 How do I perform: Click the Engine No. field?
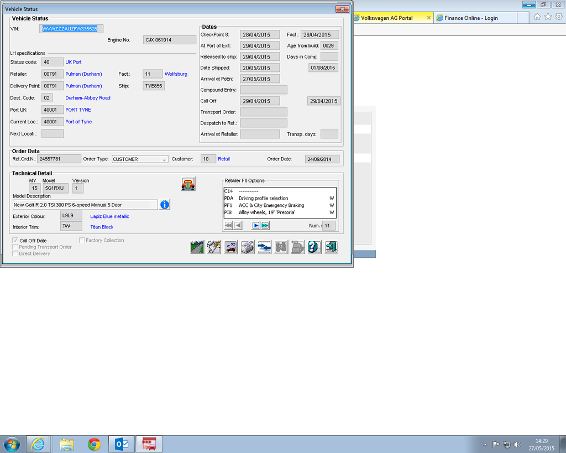click(x=170, y=40)
